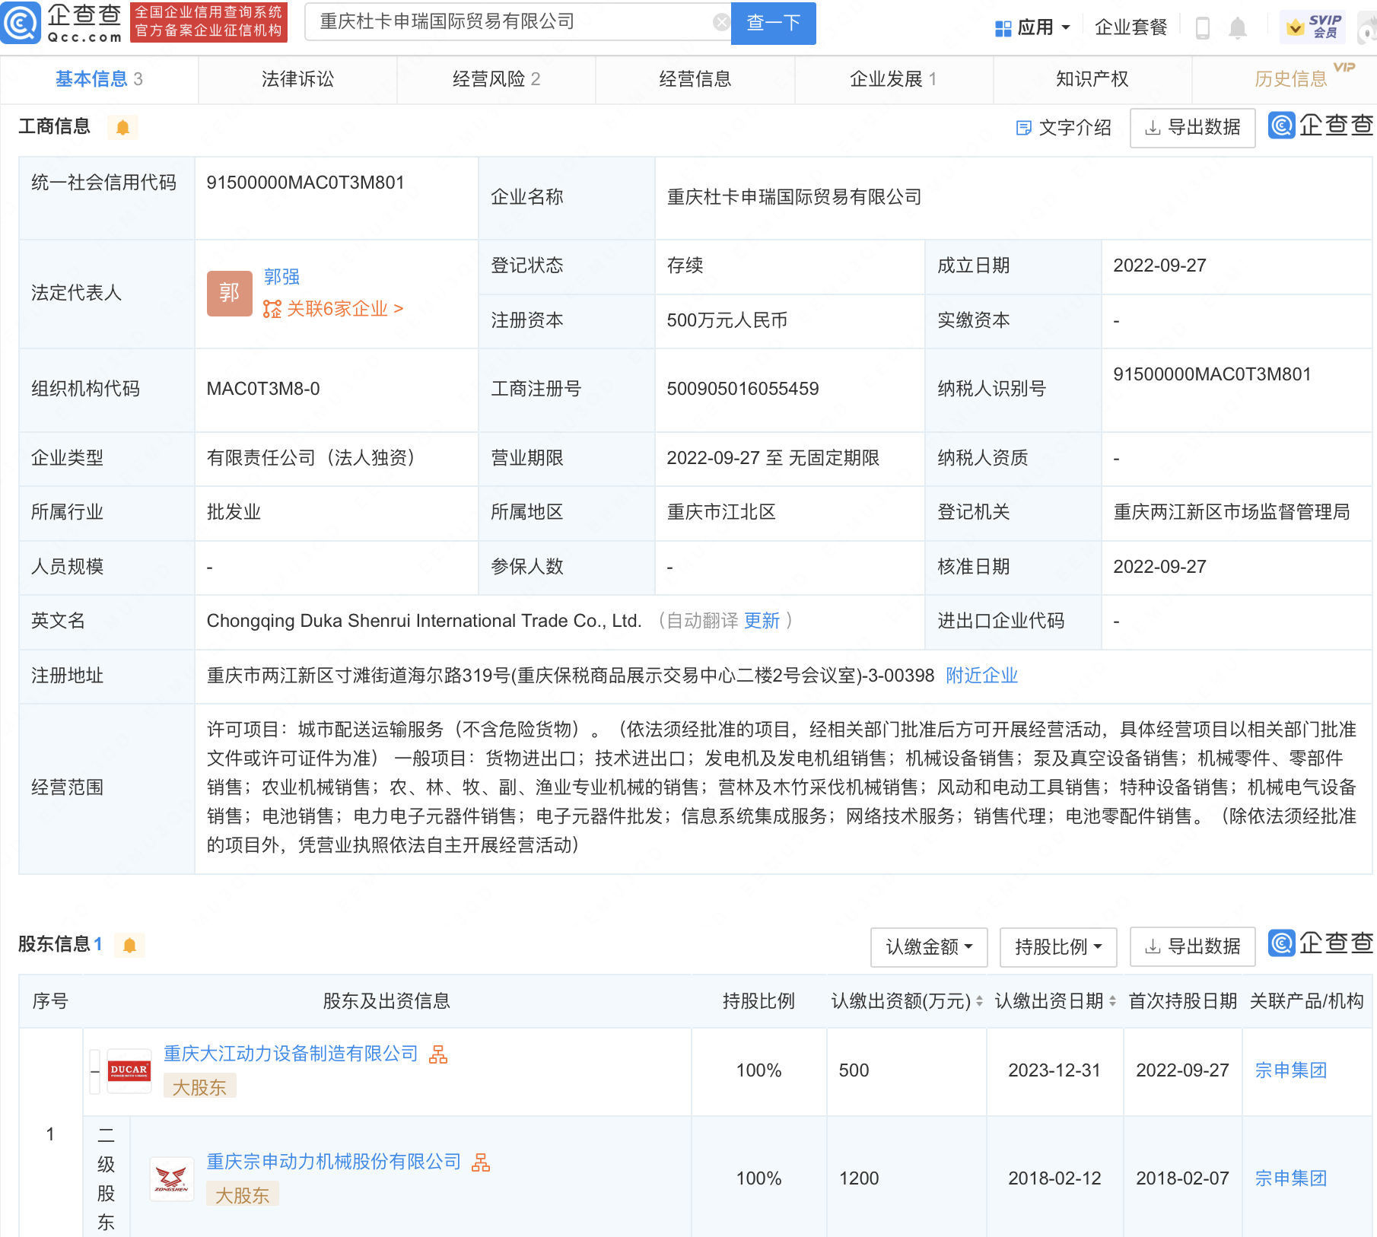The image size is (1377, 1237).
Task: Click the DUCAR company logo
Action: pyautogui.click(x=129, y=1070)
